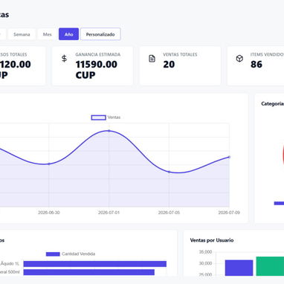Toggle the Cantidad Vendida legend item
This screenshot has height=284, width=284.
[71, 254]
